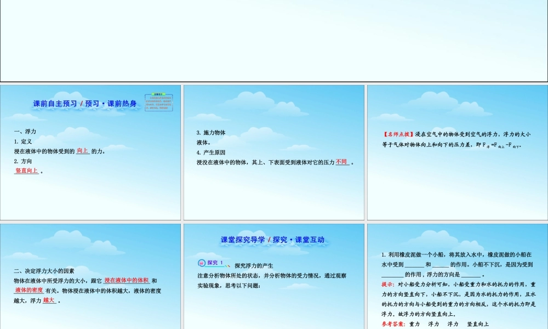Select the 课堂探究导学 title banner
The height and width of the screenshot is (329, 548).
pos(272,240)
